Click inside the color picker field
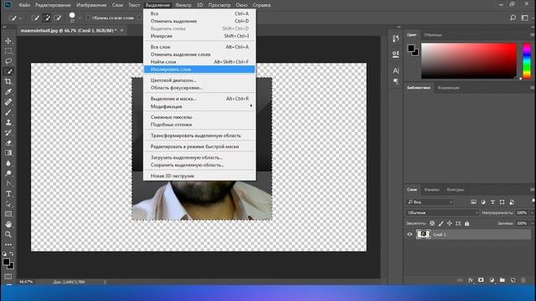The height and width of the screenshot is (301, 536). [469, 61]
